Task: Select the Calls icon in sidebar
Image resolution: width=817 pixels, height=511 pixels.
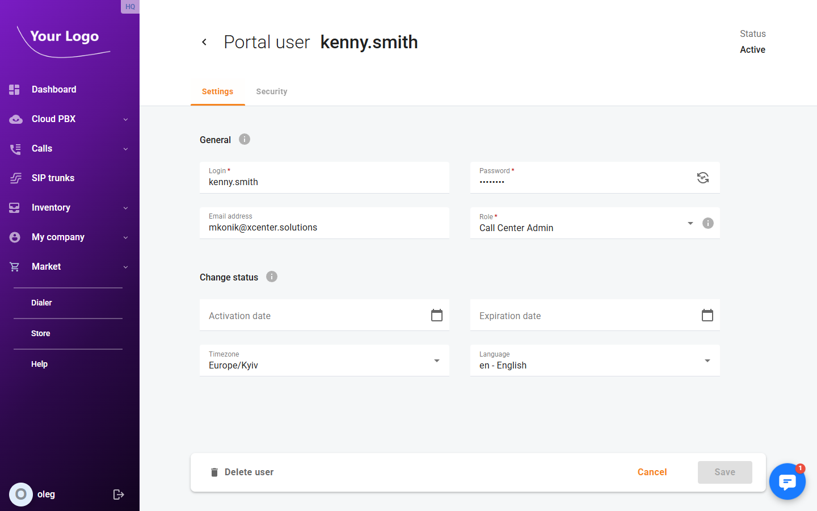Action: click(x=15, y=148)
